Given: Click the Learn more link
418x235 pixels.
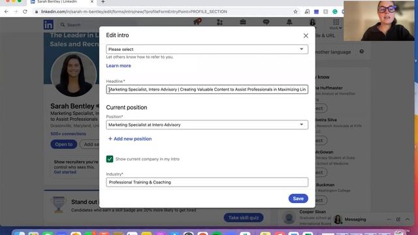Looking at the screenshot, I should pos(118,66).
